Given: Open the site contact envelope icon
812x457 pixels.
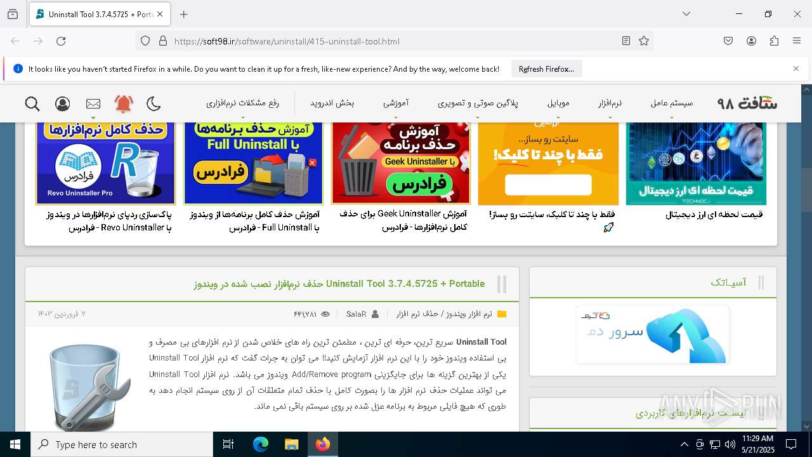Looking at the screenshot, I should (x=93, y=103).
